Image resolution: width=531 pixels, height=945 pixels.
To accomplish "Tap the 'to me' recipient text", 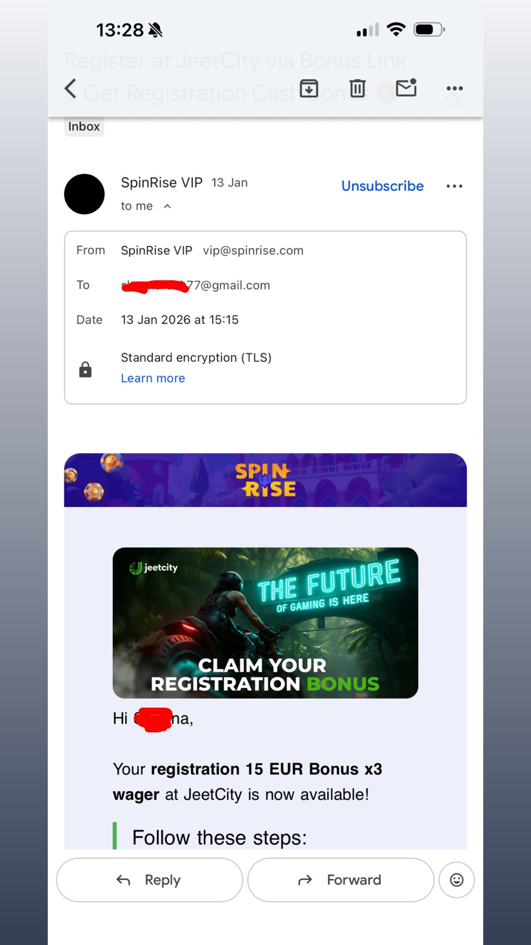I will point(137,206).
